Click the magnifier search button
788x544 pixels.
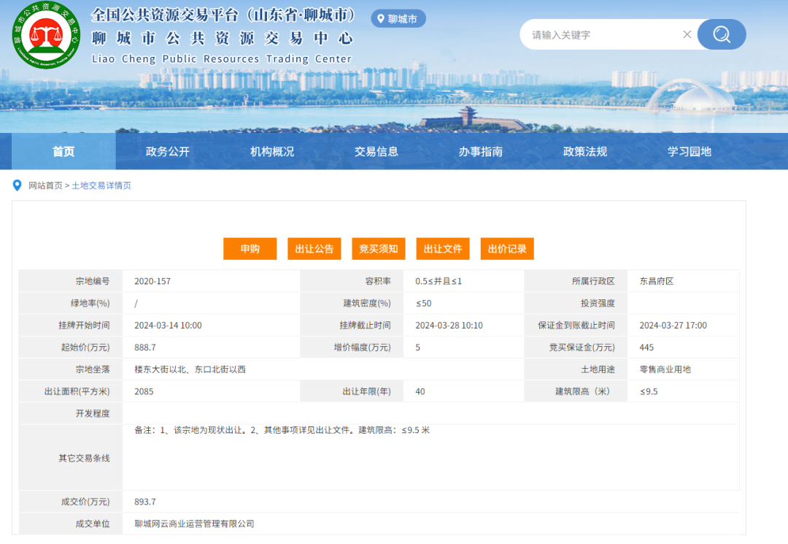pos(722,34)
